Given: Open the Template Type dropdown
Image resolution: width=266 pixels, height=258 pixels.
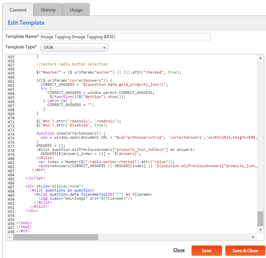Looking at the screenshot, I should coord(74,47).
